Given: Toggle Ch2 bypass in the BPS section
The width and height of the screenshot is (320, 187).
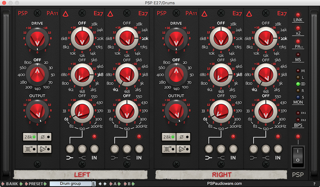Looking at the screenshot, I should [x=298, y=120].
